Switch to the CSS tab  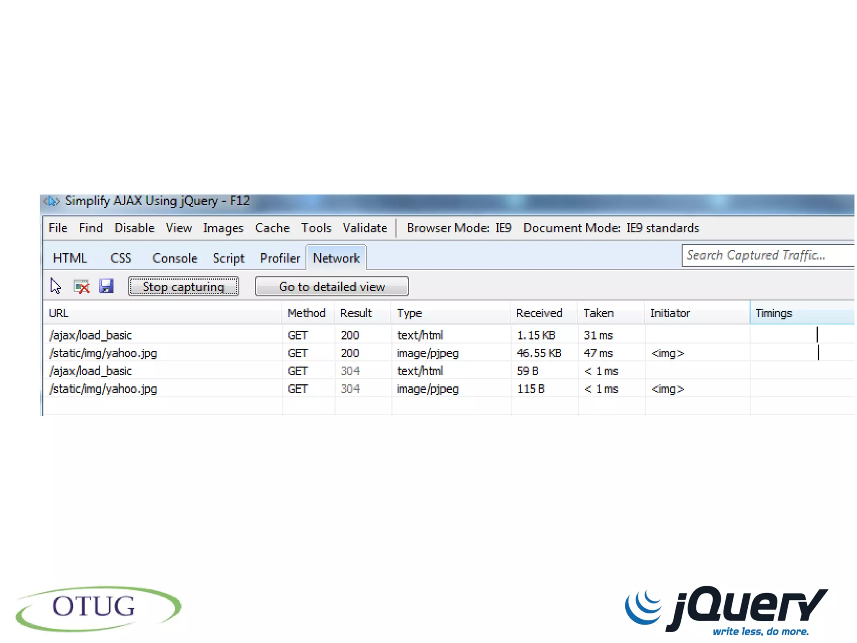point(121,258)
